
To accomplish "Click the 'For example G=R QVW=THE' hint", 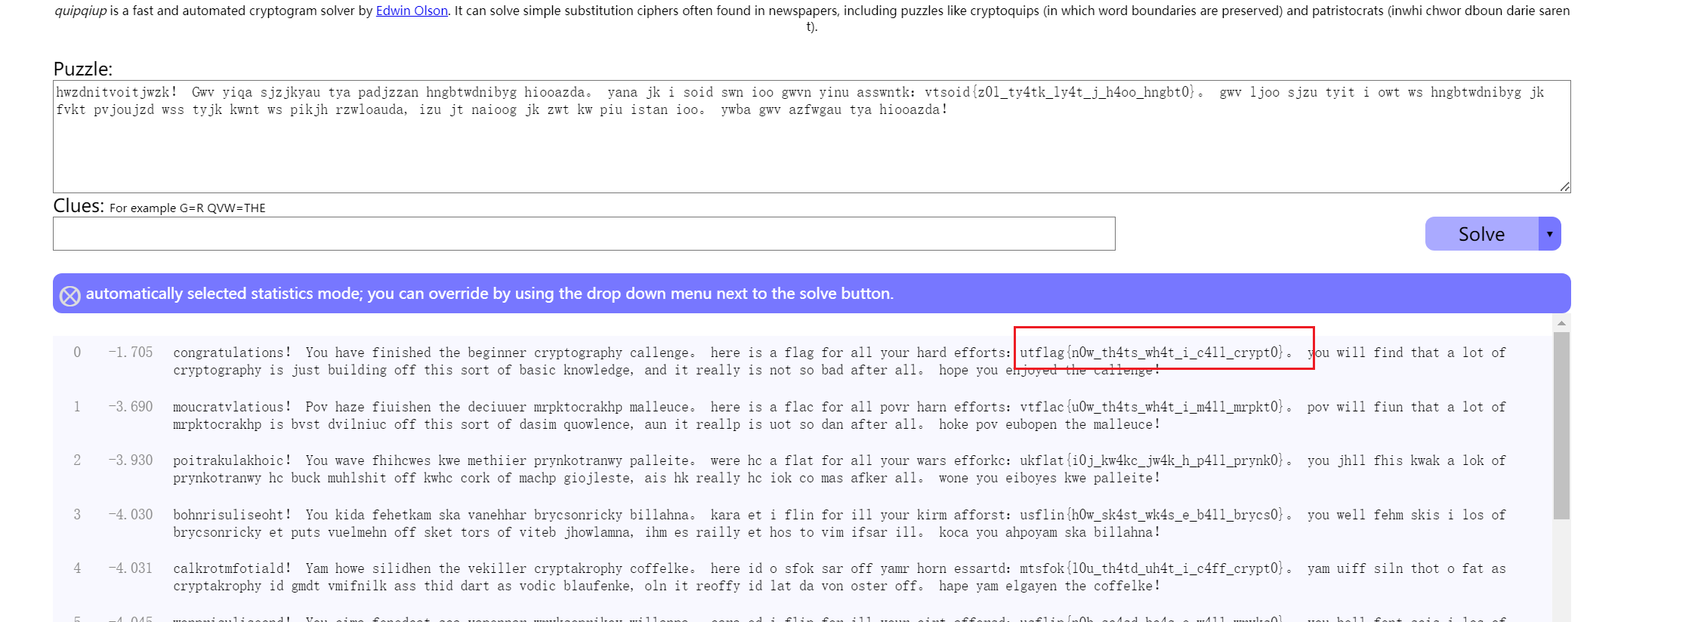I will [x=187, y=208].
